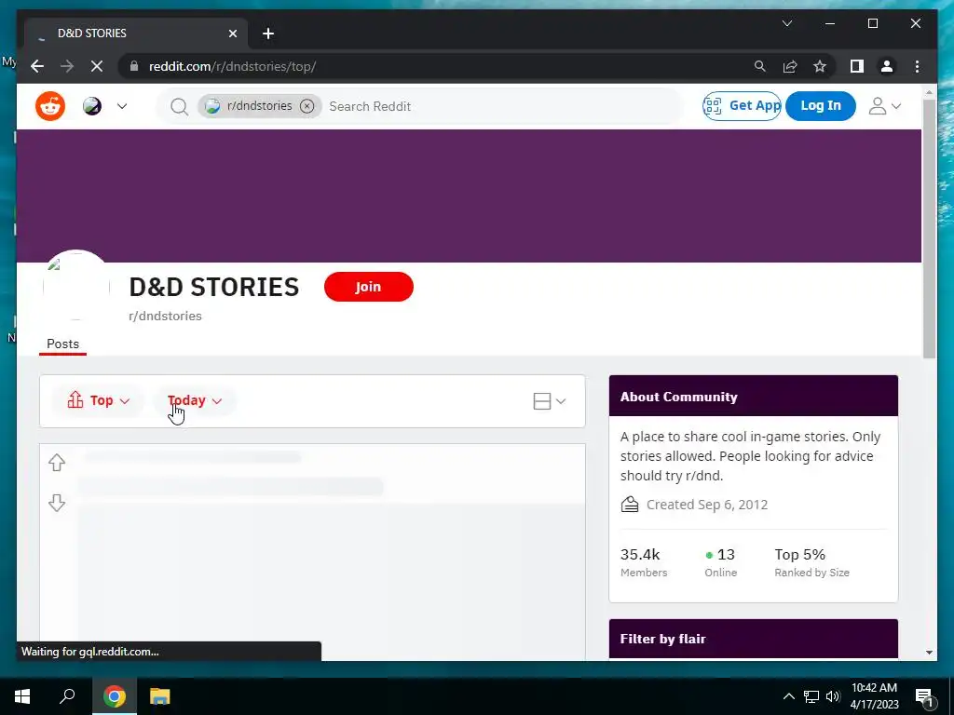Open Chrome's three-dot menu
Viewport: 954px width, 715px height.
click(917, 66)
